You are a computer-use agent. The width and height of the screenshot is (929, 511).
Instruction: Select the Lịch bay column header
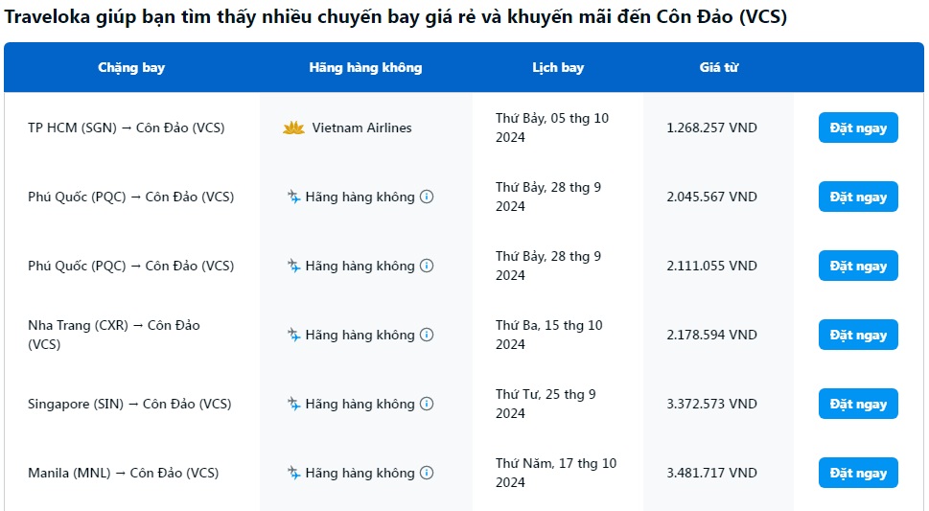point(558,67)
